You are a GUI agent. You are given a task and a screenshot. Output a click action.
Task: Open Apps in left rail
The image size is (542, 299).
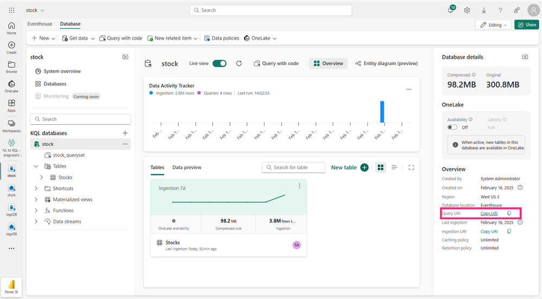tap(11, 106)
